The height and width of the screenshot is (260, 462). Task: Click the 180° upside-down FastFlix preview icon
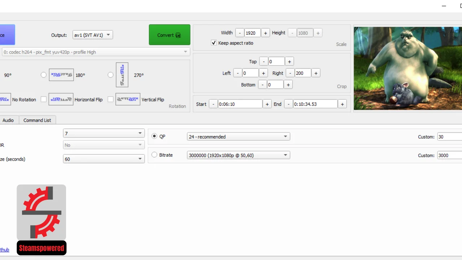tap(61, 75)
